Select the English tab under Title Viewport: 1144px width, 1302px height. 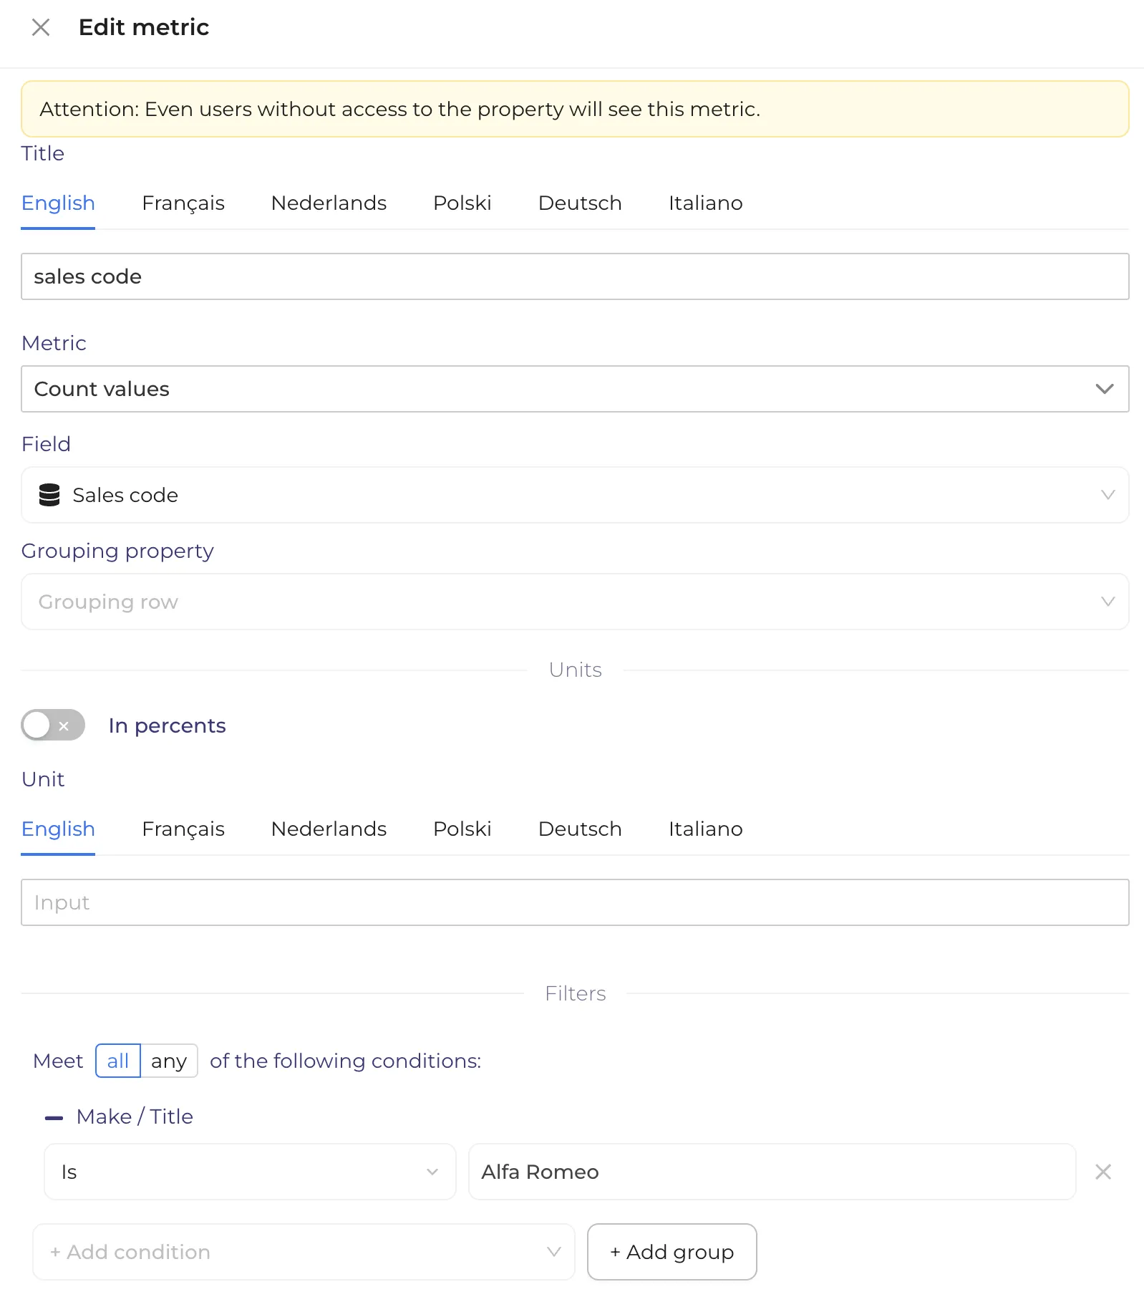click(58, 203)
